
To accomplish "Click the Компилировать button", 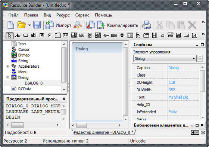I will (118, 25).
